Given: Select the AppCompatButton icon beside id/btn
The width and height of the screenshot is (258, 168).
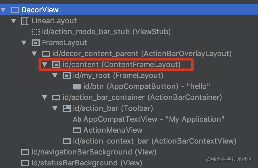Looking at the screenshot, I should click(76, 86).
